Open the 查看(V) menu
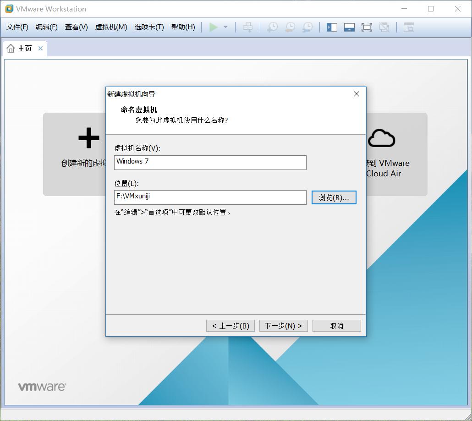The image size is (472, 421). click(77, 27)
